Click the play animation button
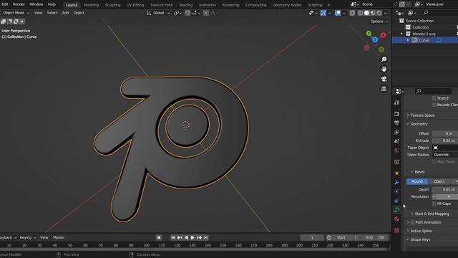This screenshot has height=258, width=458. tap(193, 237)
